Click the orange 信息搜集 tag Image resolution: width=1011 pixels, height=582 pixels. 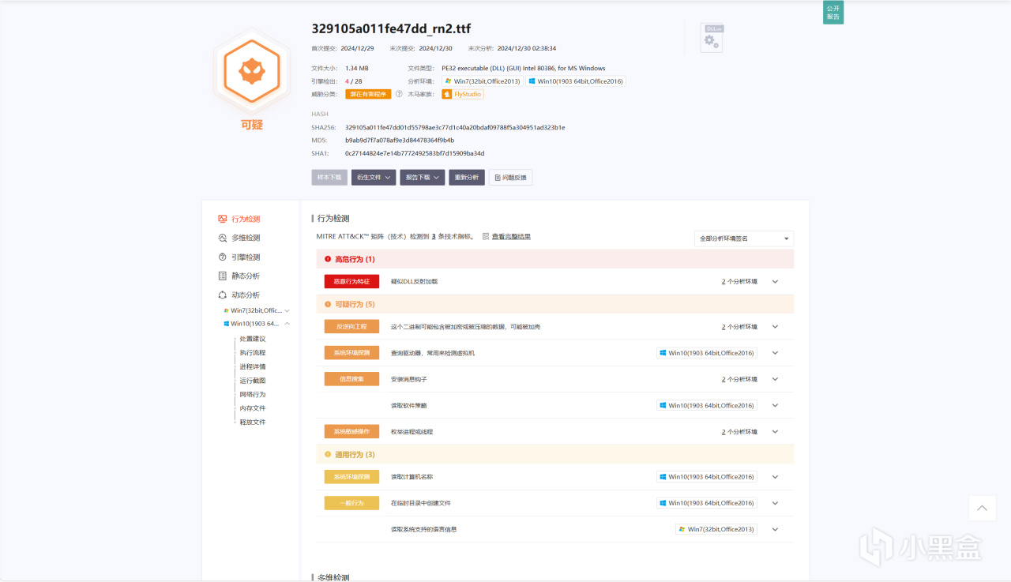tap(351, 379)
